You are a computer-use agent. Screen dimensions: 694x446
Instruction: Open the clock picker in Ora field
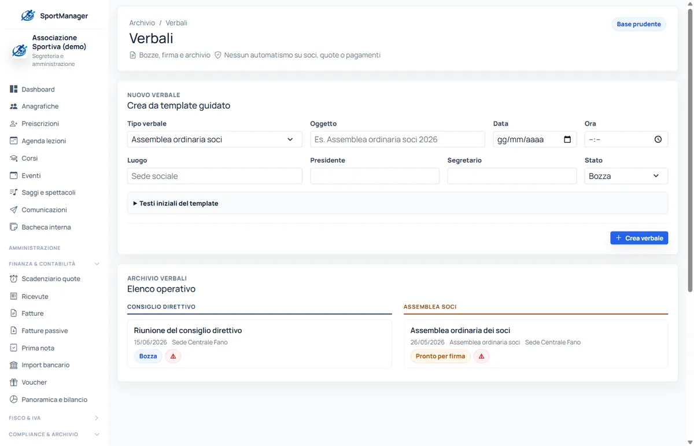tap(658, 139)
